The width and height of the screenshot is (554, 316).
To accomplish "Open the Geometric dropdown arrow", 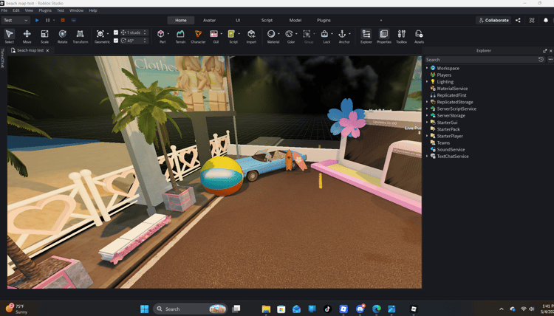I will [108, 34].
